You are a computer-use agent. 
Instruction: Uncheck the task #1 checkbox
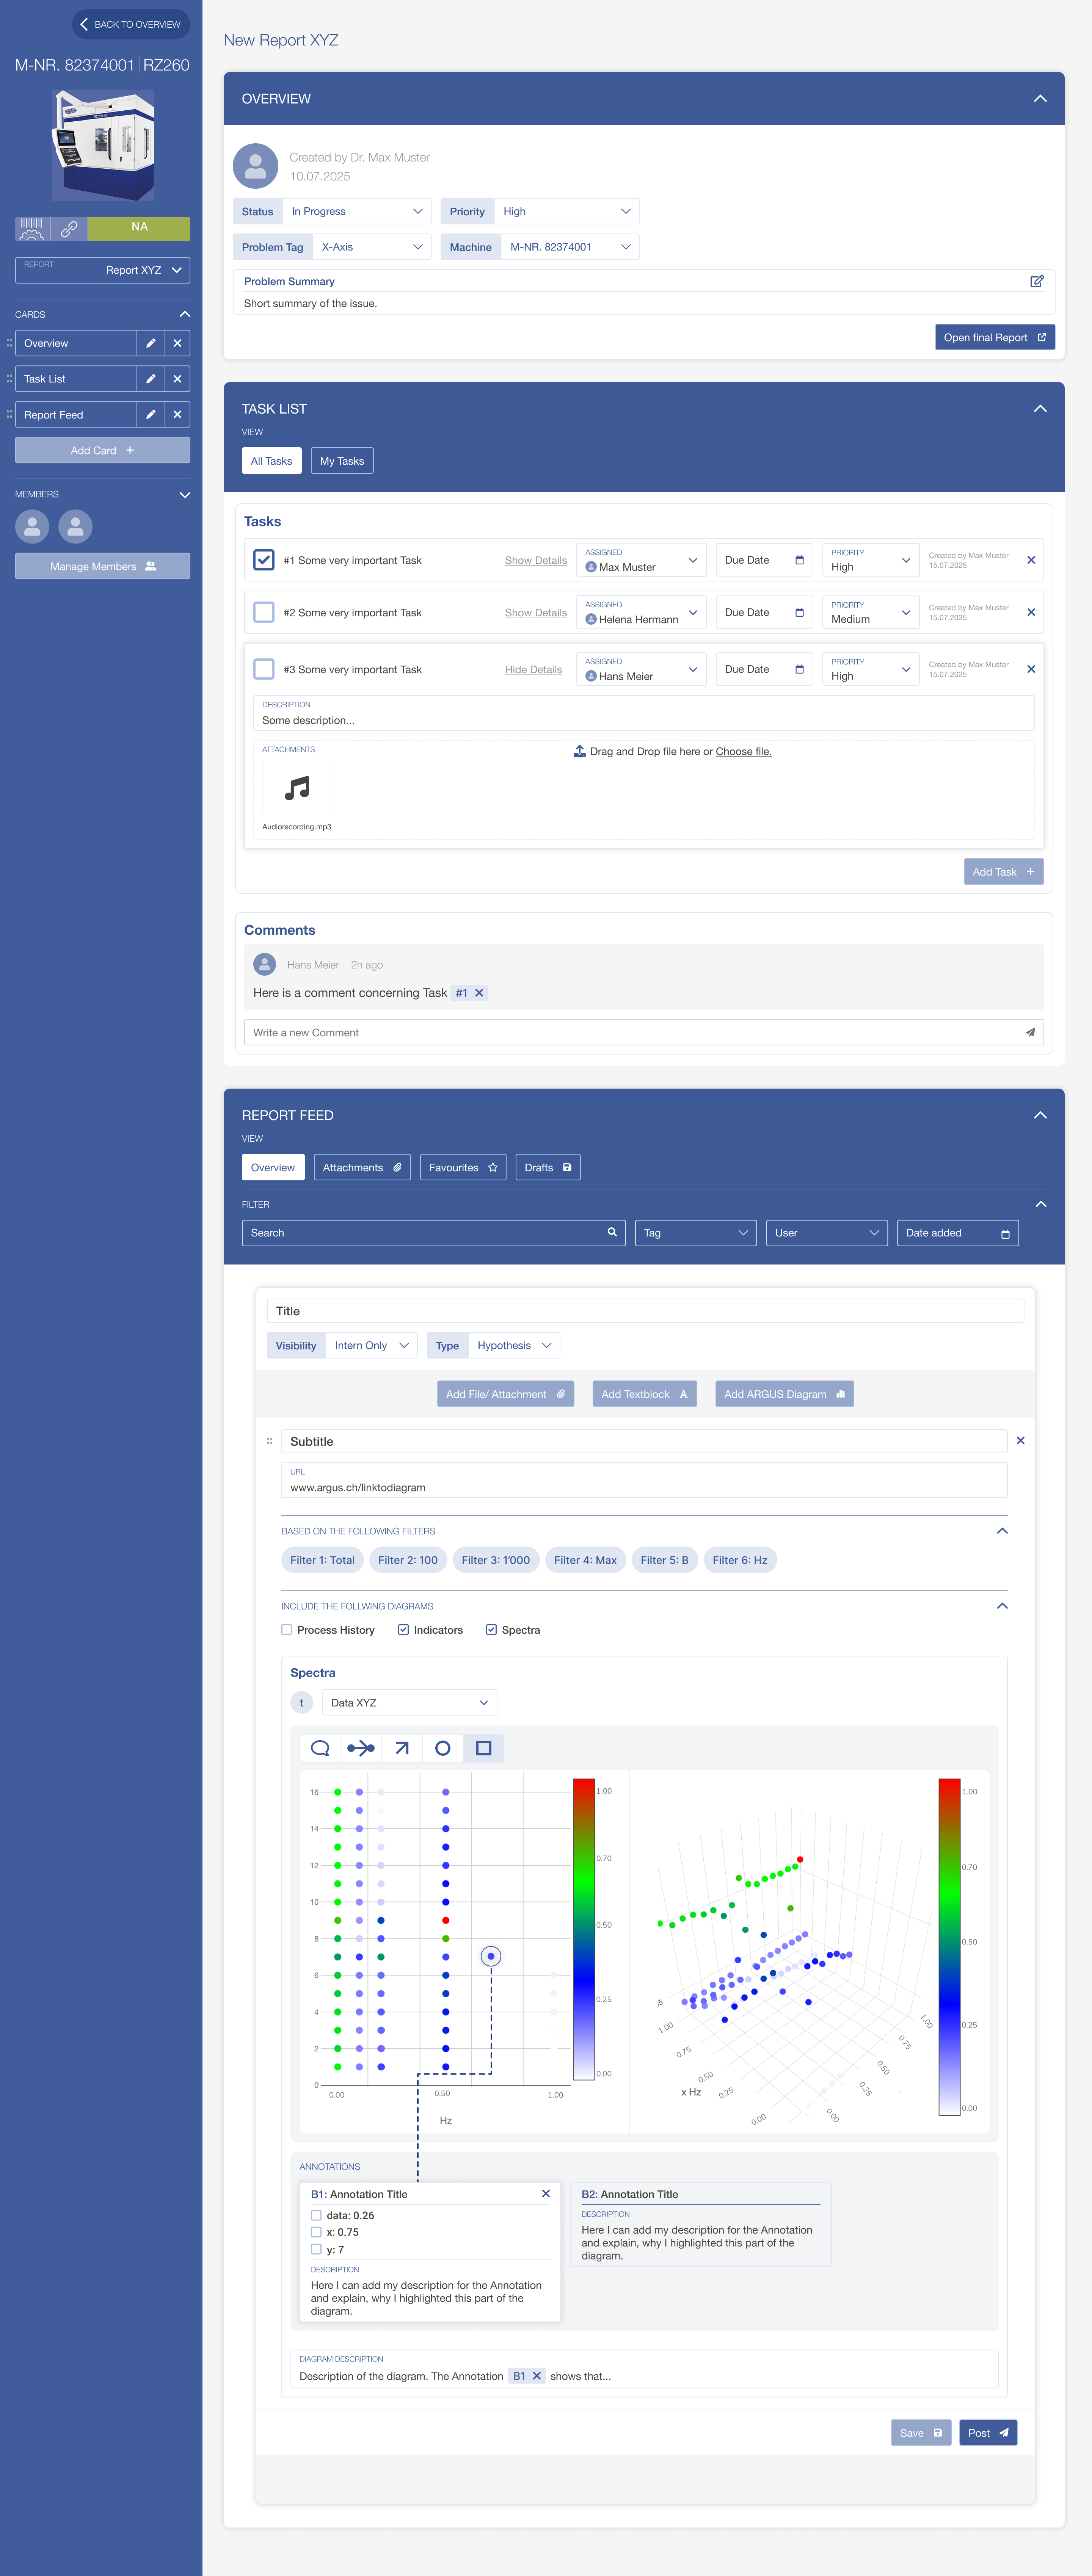click(x=264, y=560)
